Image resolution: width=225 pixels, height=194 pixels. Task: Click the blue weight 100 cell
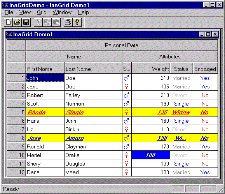pyautogui.click(x=151, y=155)
